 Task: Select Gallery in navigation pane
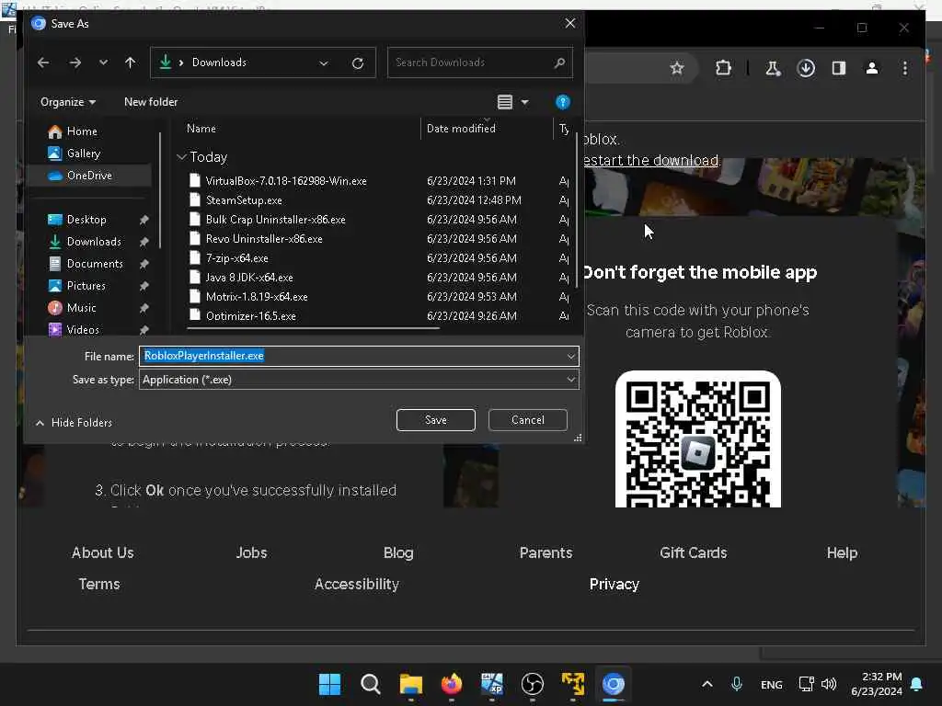tap(84, 154)
